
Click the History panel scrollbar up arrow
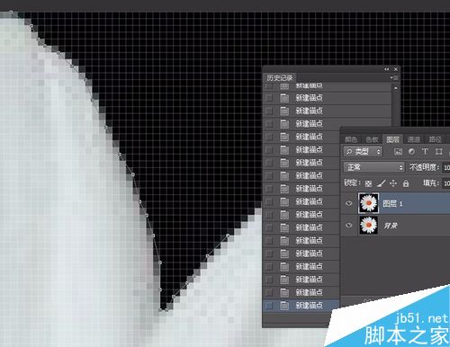pos(396,88)
